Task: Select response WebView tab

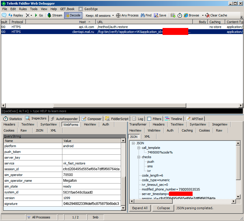Action: click(x=154, y=130)
